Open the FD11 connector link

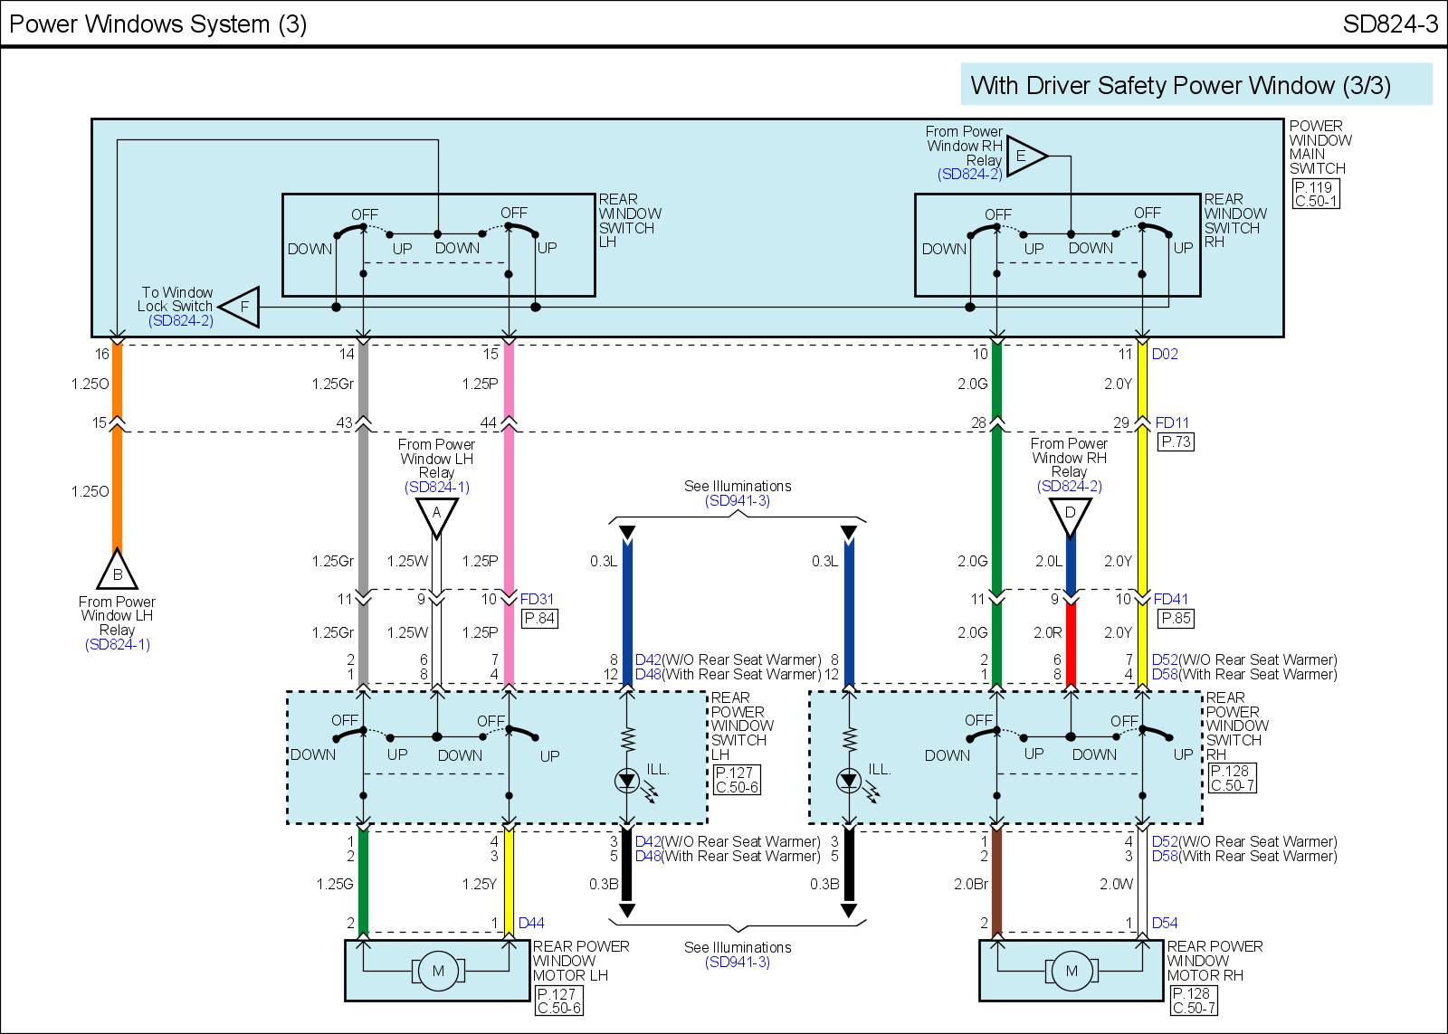(1172, 422)
